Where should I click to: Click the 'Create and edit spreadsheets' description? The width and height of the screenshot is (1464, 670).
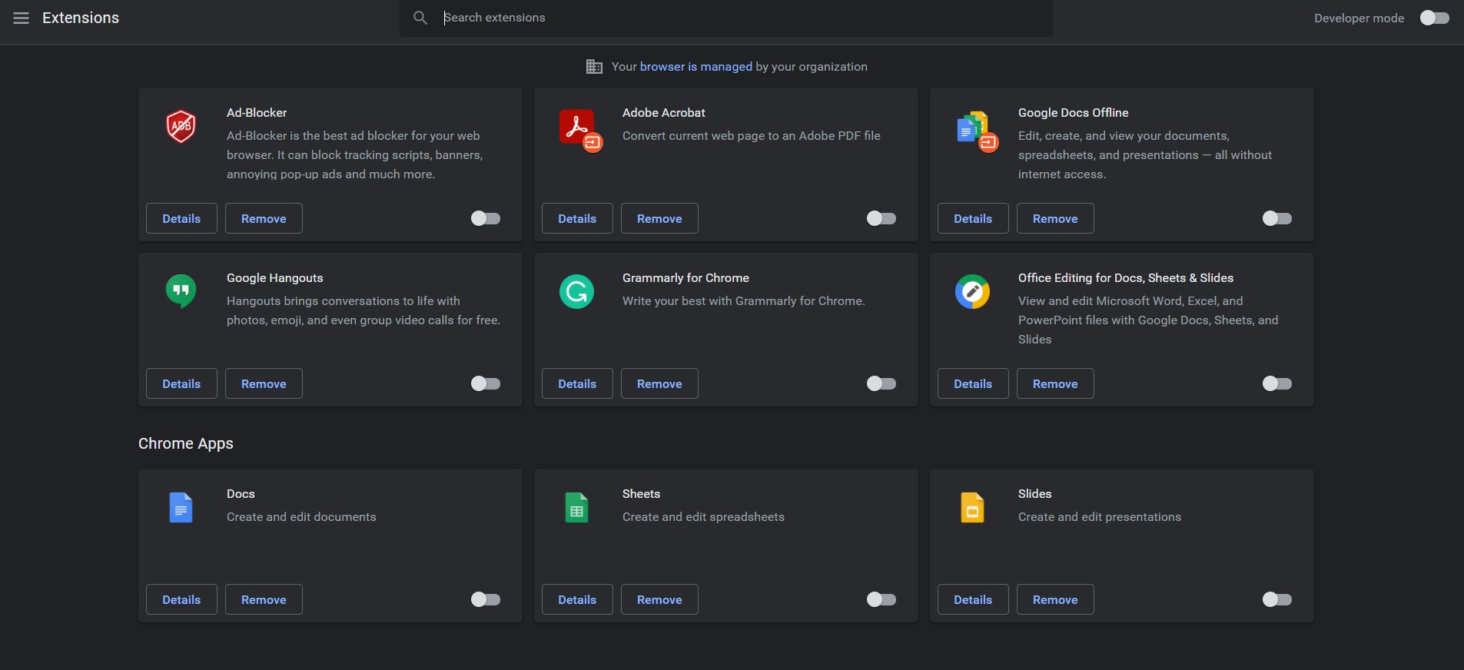click(703, 517)
